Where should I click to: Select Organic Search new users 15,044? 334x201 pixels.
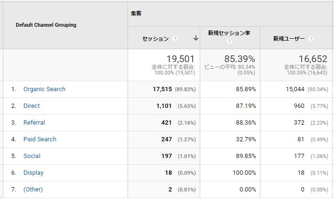[x=295, y=89]
